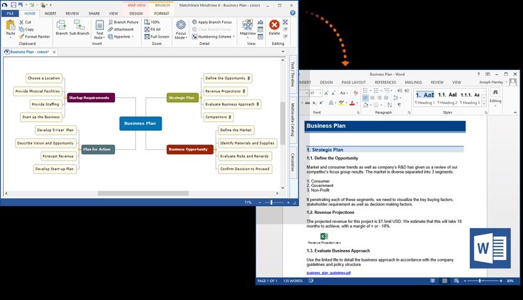The image size is (523, 300).
Task: Click Decrease Font Size in Word
Action: point(334,93)
